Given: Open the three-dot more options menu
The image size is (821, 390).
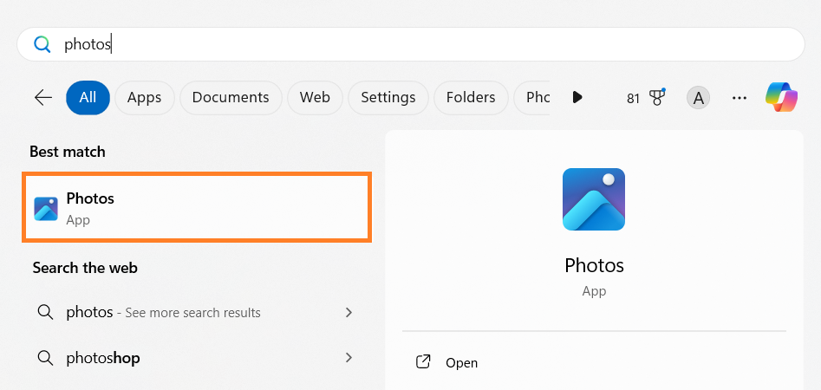Looking at the screenshot, I should 740,98.
